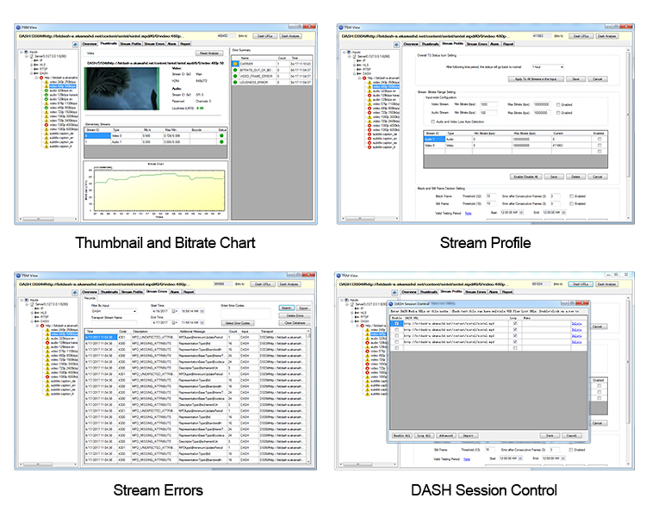Click Import button in DASH Session Control dialog
This screenshot has width=646, height=517.
[468, 436]
